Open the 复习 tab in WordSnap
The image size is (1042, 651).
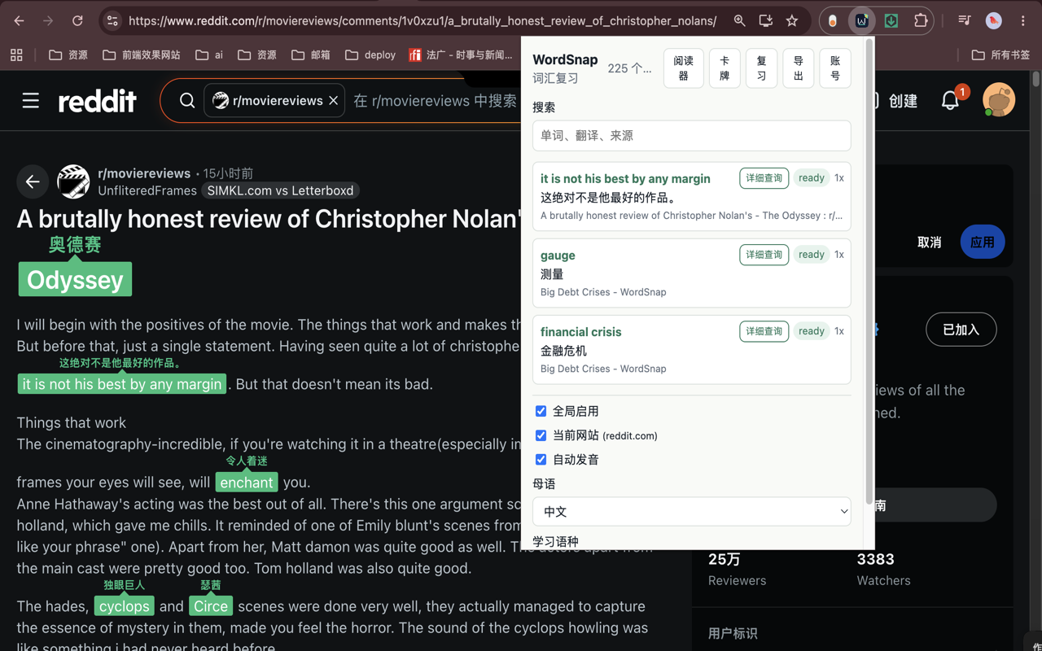(761, 68)
